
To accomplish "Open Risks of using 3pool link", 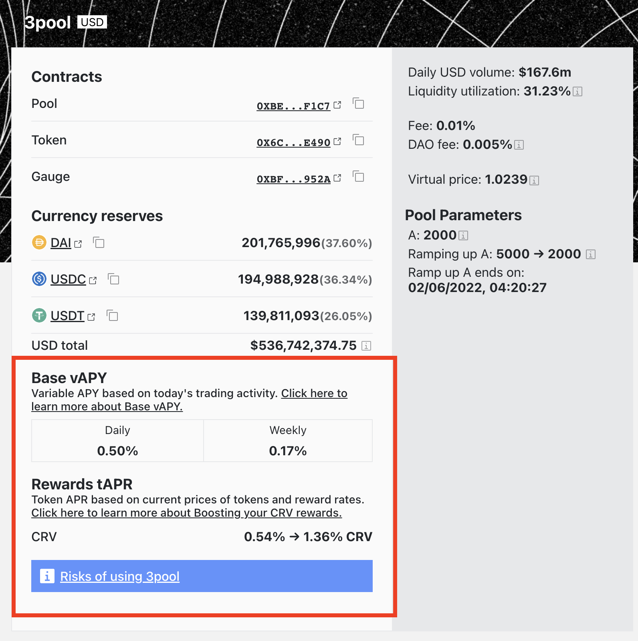I will tap(120, 576).
